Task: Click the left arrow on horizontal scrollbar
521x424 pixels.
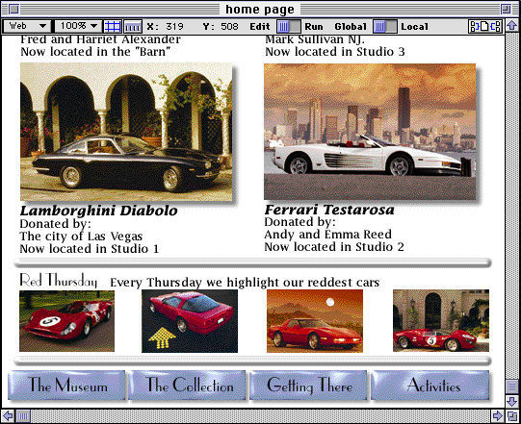Action: pyautogui.click(x=8, y=415)
